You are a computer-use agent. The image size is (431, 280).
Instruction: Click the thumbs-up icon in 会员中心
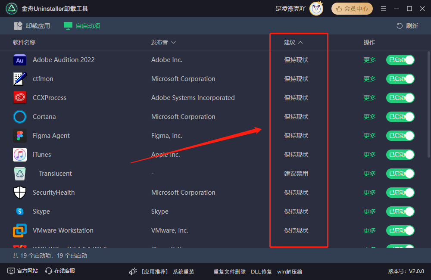(339, 9)
